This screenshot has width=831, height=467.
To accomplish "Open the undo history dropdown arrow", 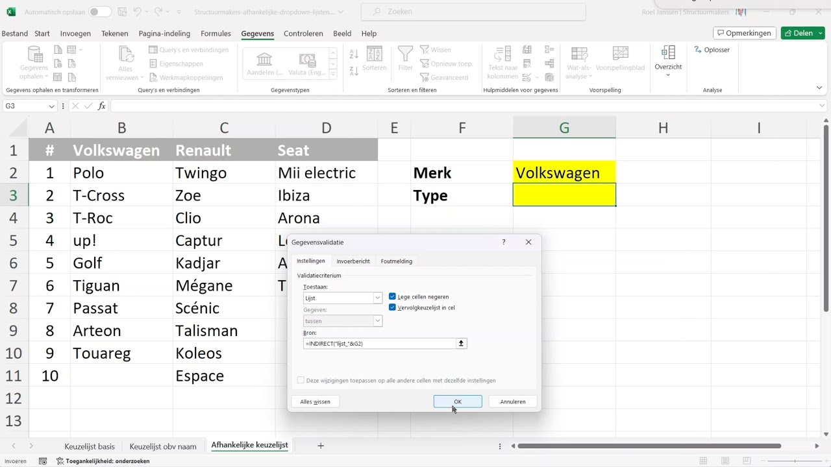I will pos(147,12).
